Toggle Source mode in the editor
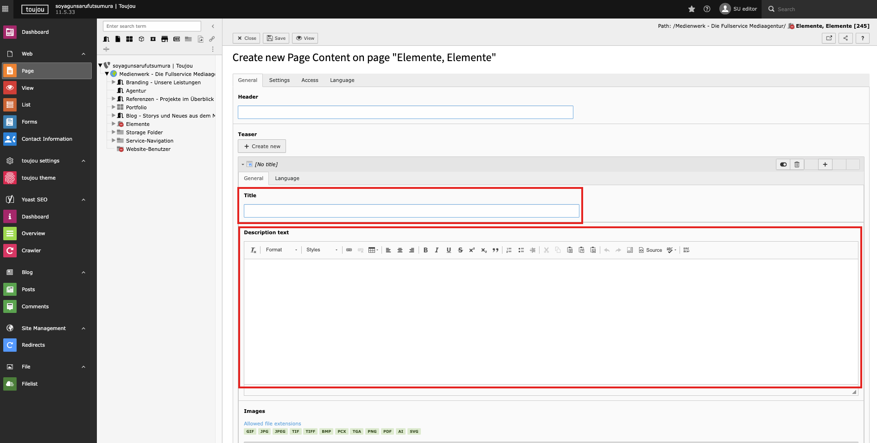Viewport: 877px width, 443px height. pyautogui.click(x=650, y=250)
